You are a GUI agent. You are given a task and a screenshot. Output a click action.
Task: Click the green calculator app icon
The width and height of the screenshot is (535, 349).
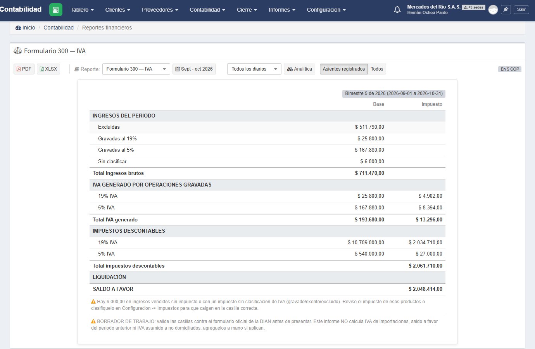[x=56, y=10]
